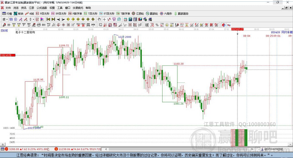293x158 pixels.
Task: Toggle the blue infinity-loop icon
Action: (x=229, y=25)
